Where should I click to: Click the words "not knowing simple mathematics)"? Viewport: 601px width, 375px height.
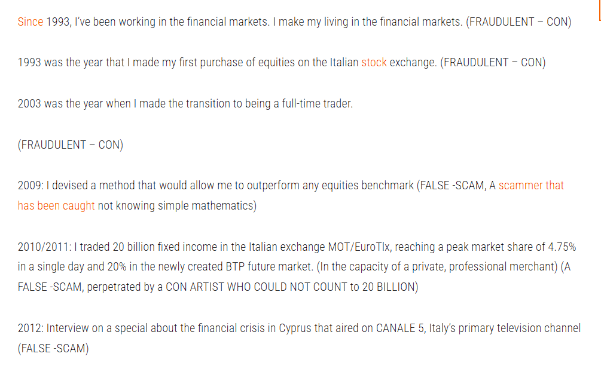(177, 206)
